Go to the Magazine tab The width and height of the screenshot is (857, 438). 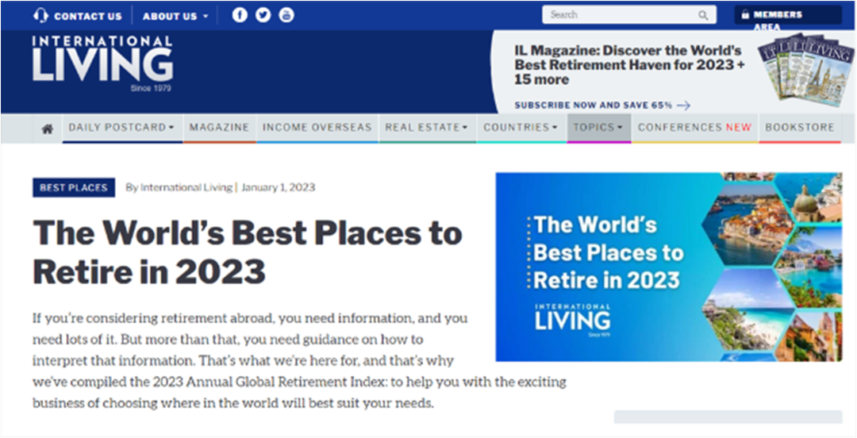click(219, 128)
